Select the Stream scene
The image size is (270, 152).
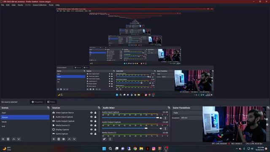[x=25, y=117]
